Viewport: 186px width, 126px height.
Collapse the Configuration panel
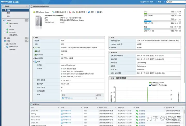point(110,38)
